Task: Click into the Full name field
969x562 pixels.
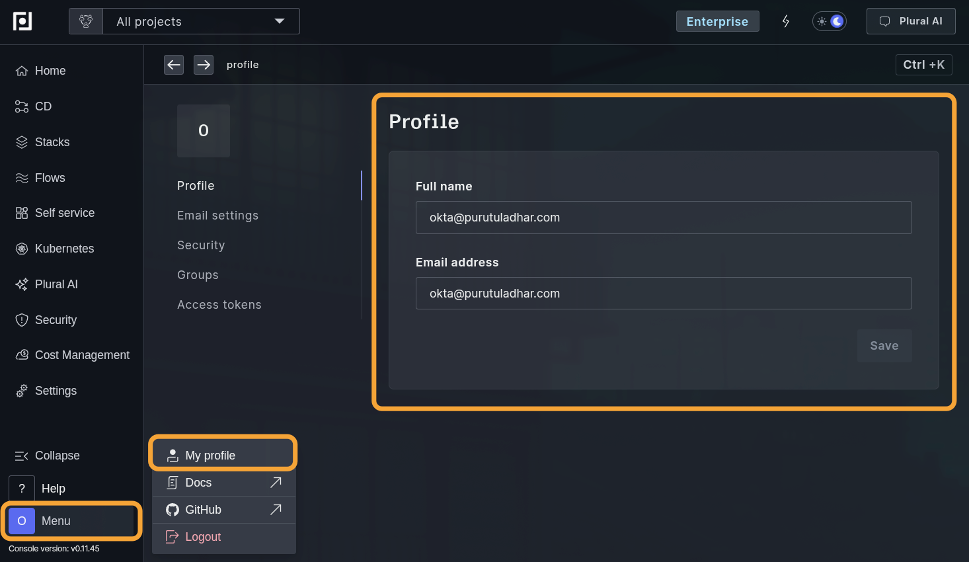Action: [x=663, y=218]
